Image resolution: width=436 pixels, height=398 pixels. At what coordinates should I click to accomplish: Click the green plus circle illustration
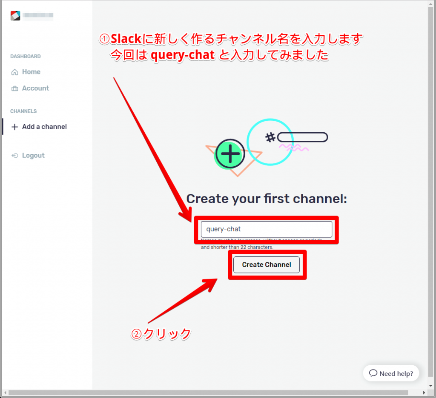(229, 154)
